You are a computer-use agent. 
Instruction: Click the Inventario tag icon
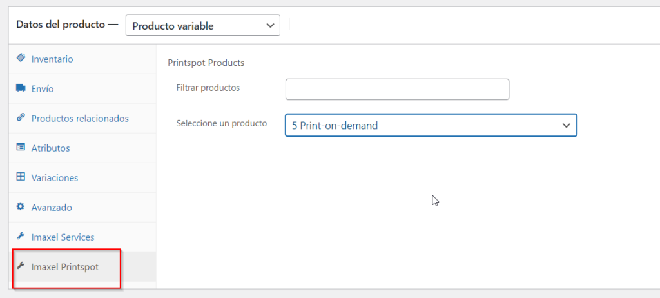point(20,58)
